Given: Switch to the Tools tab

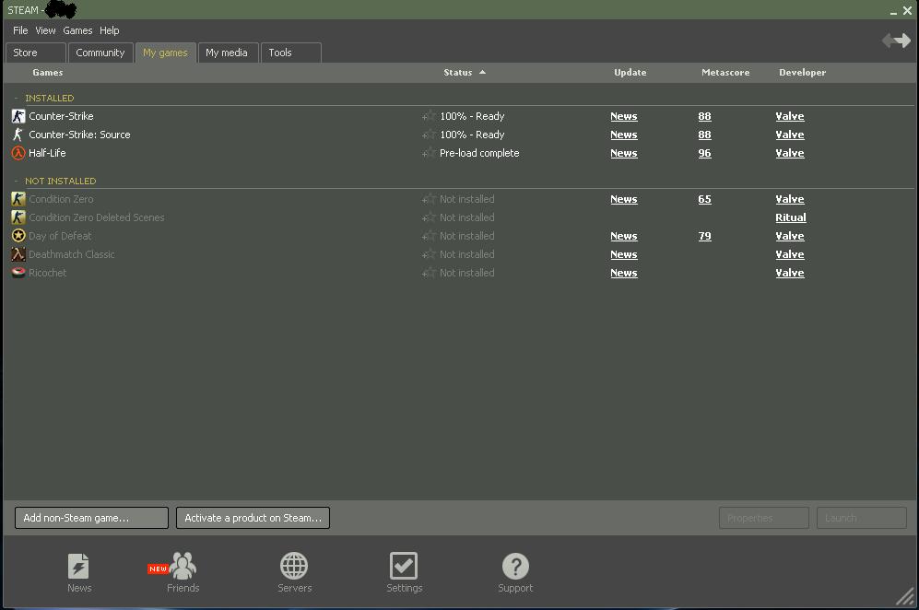Looking at the screenshot, I should pyautogui.click(x=290, y=53).
